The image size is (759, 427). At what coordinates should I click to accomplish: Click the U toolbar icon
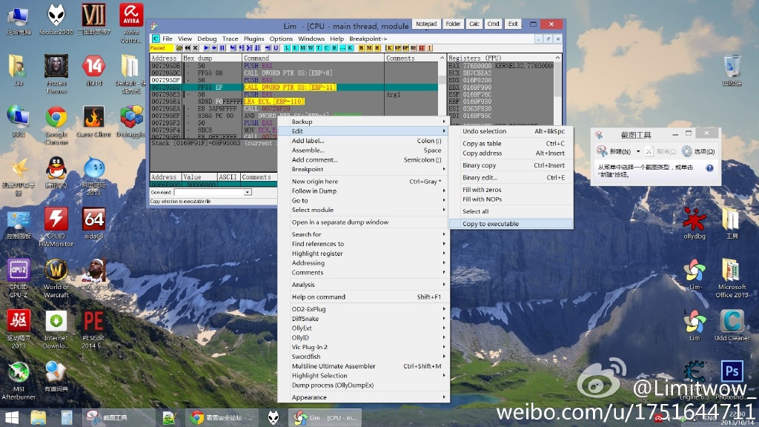tap(276, 48)
